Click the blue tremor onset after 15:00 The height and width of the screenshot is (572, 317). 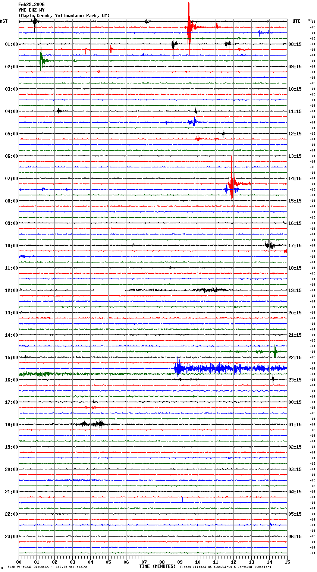(179, 368)
